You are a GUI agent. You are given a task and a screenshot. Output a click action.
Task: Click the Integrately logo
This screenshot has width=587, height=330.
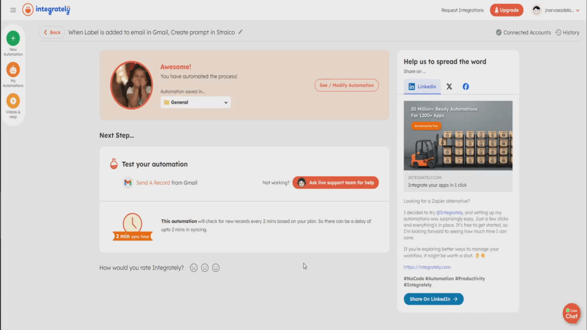tap(46, 10)
